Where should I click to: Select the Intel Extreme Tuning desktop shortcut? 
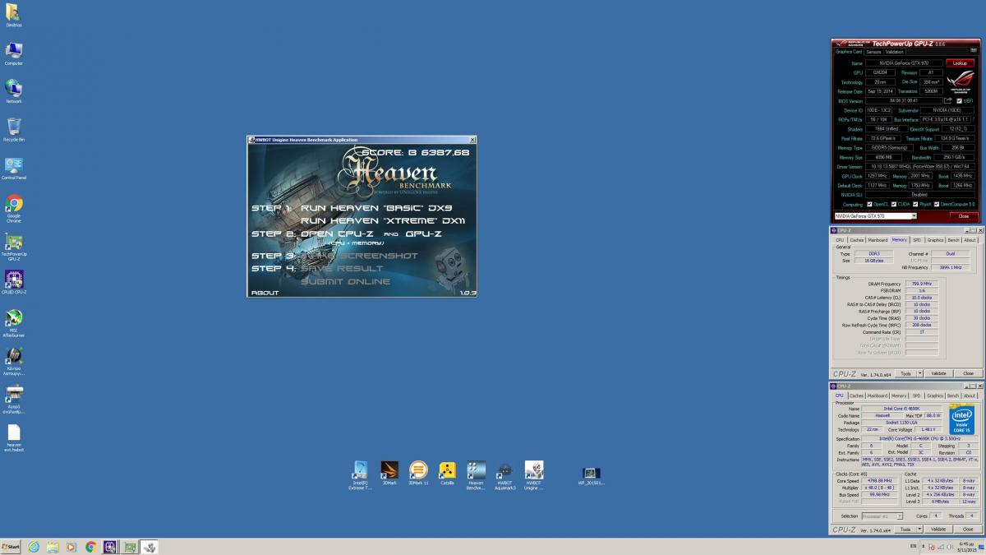(x=360, y=475)
